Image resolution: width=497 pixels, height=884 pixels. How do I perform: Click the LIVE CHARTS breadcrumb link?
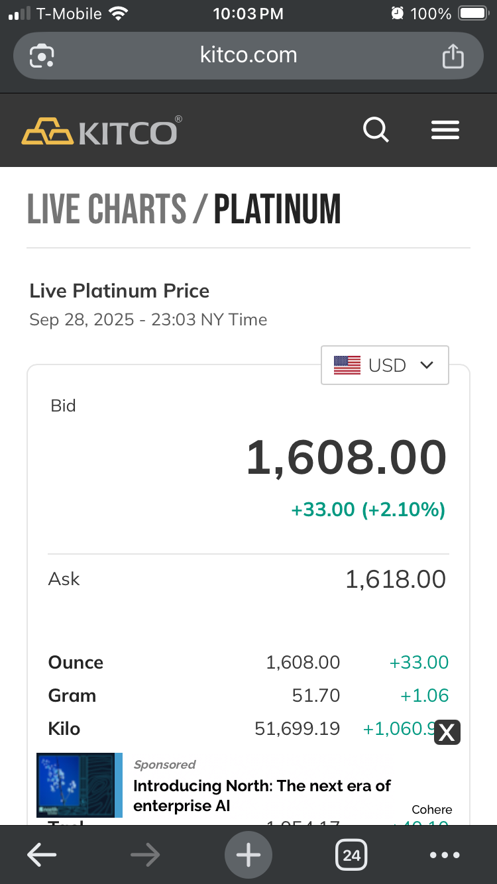click(107, 209)
